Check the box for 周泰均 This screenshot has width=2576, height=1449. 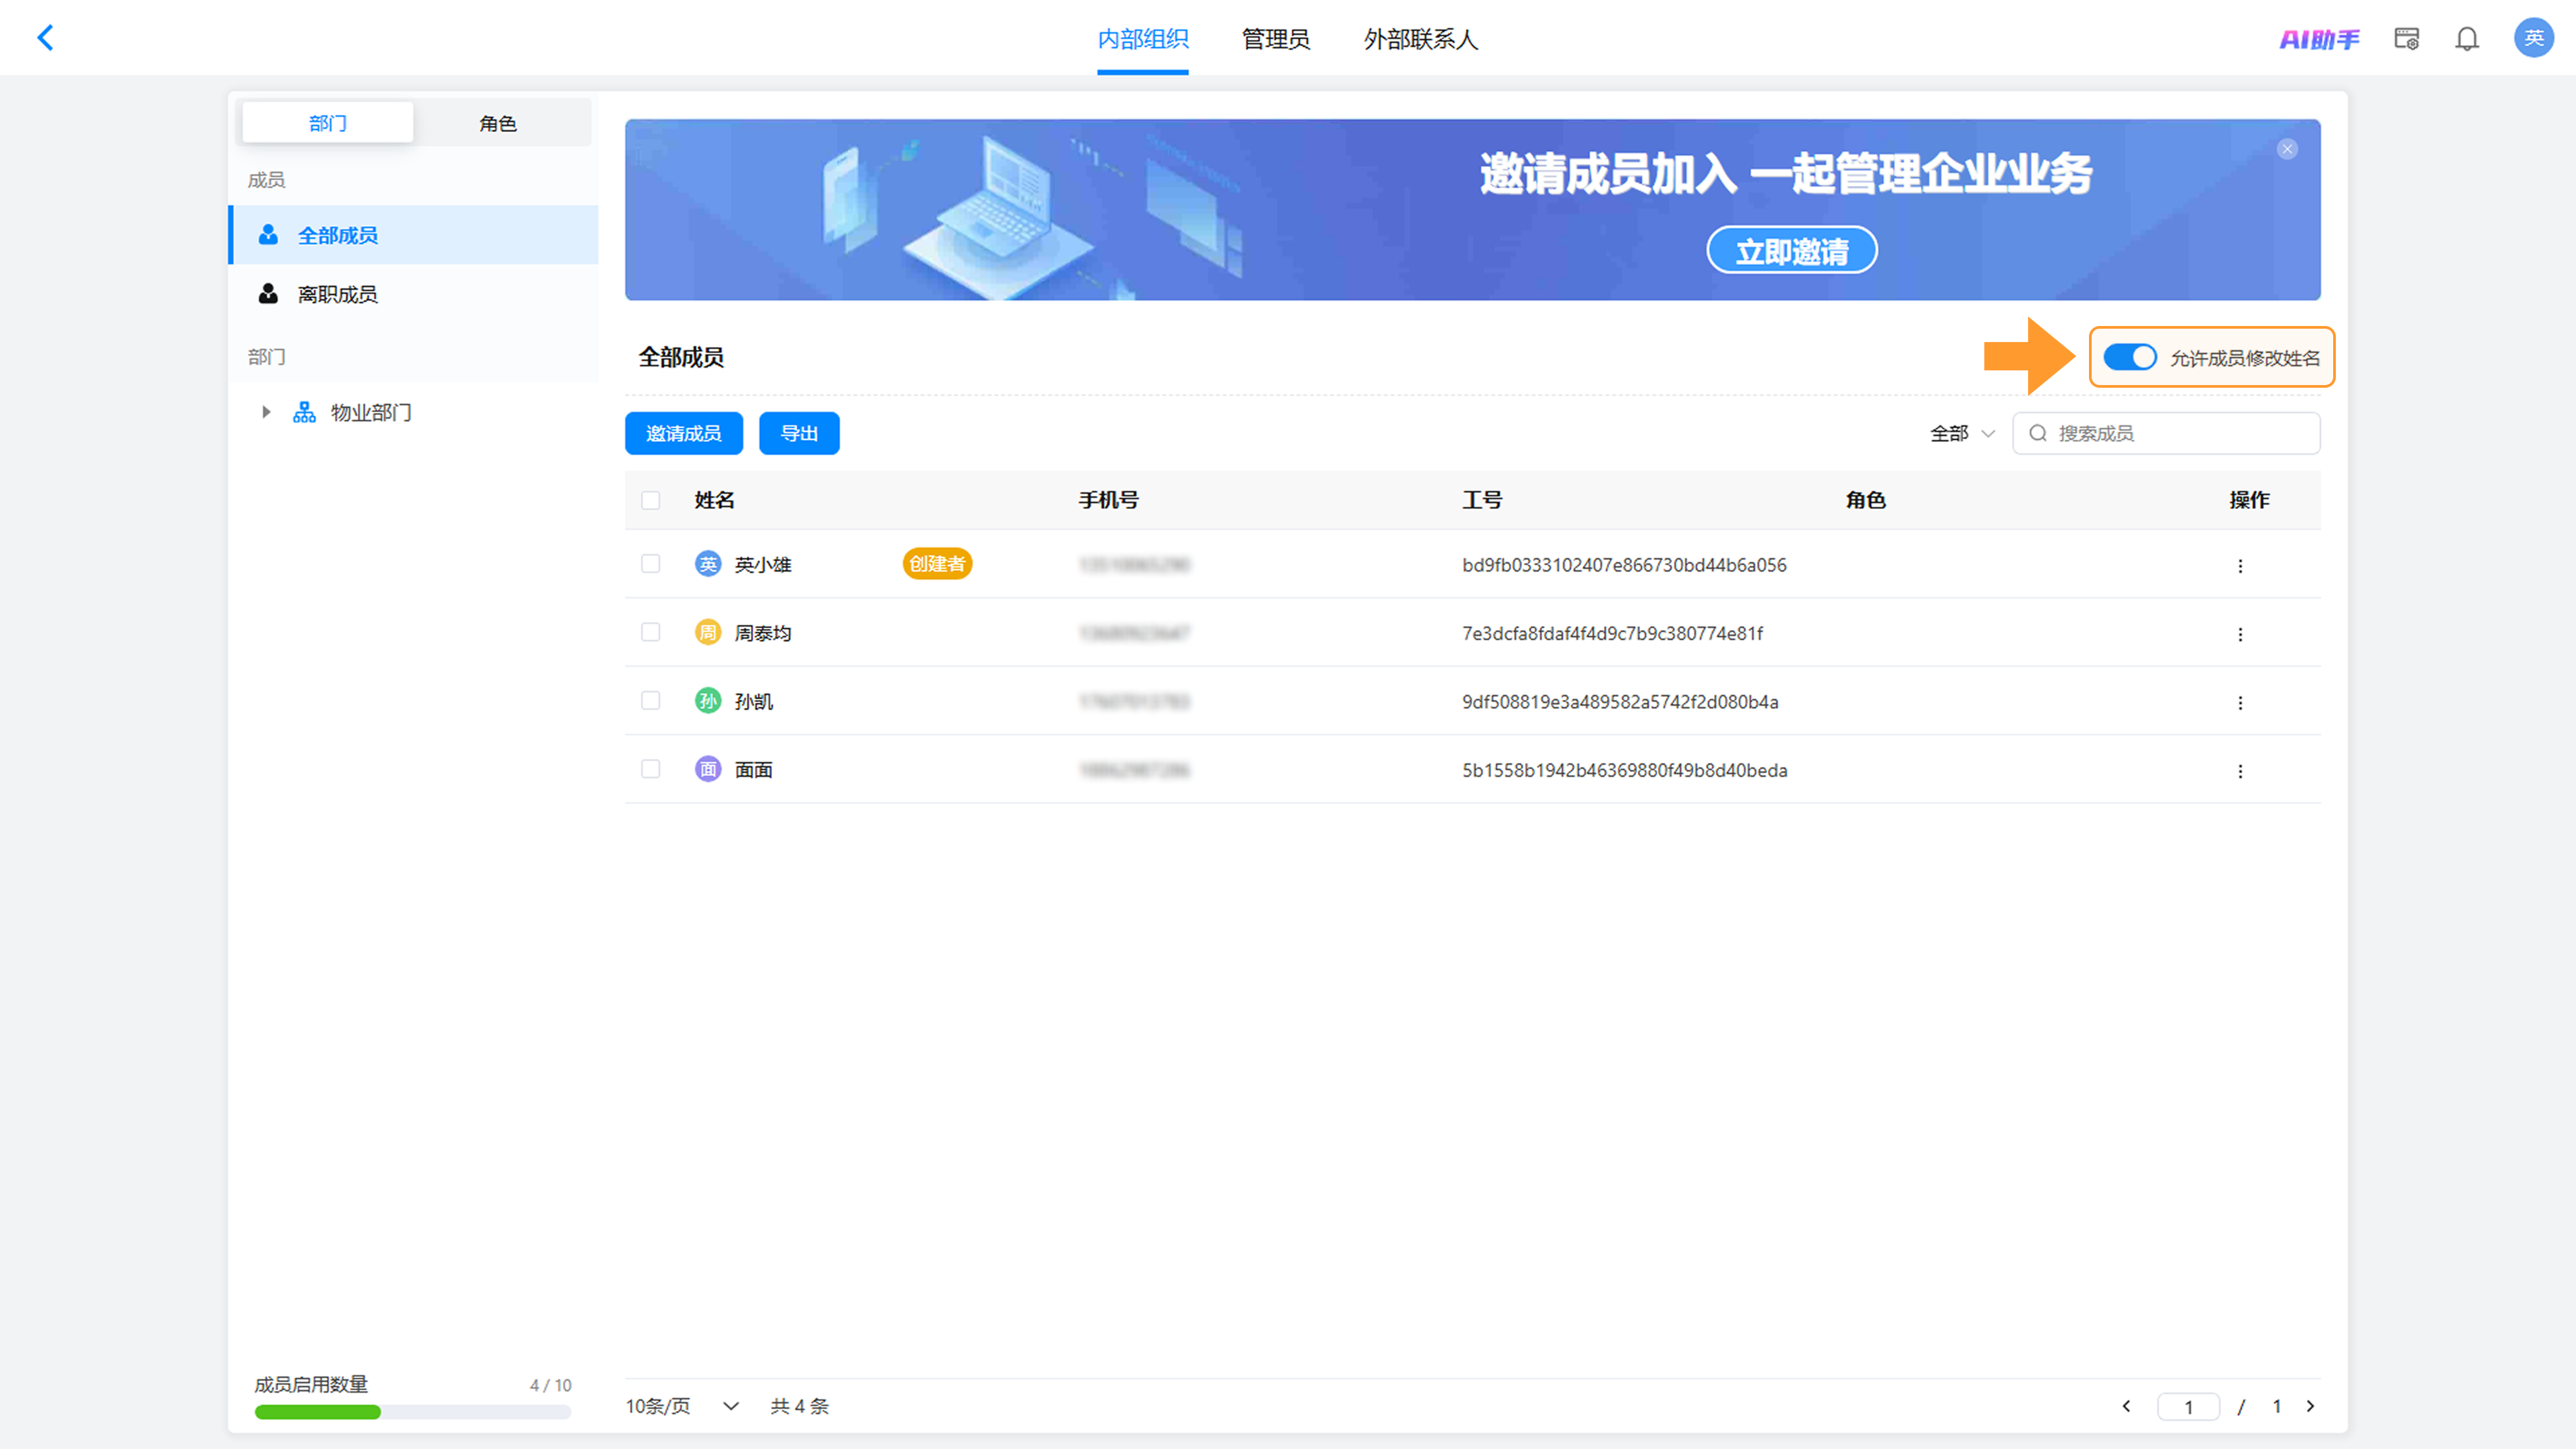point(651,632)
